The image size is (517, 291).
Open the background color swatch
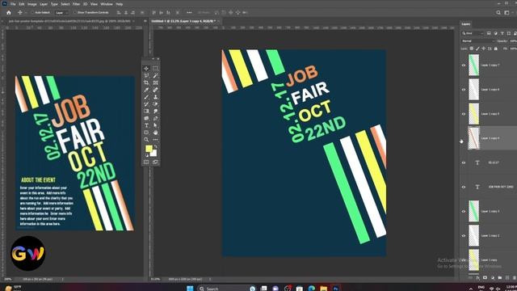coord(154,154)
